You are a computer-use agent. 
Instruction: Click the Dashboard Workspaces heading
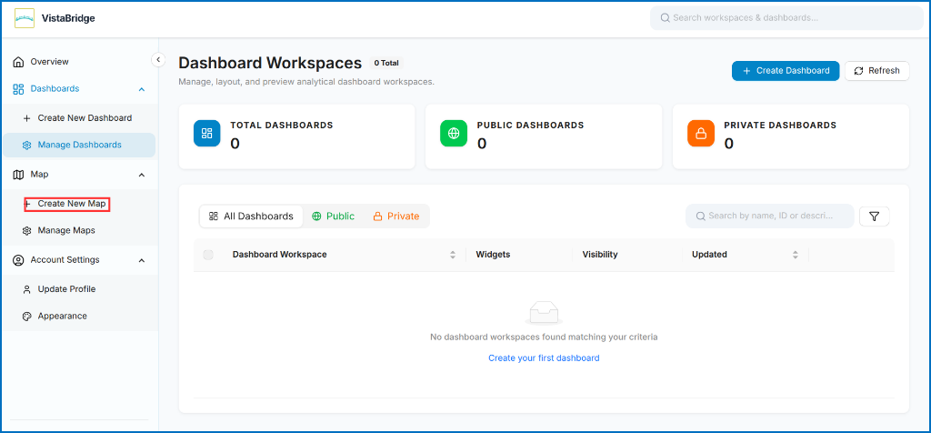click(x=269, y=63)
